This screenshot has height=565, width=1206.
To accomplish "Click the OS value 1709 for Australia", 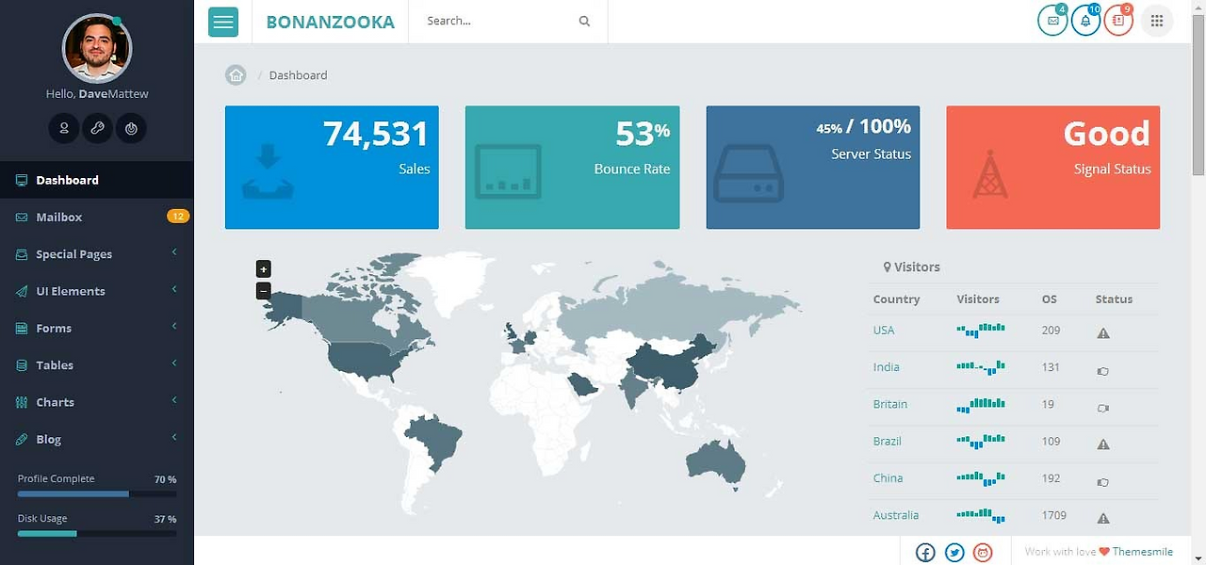I will click(1054, 515).
